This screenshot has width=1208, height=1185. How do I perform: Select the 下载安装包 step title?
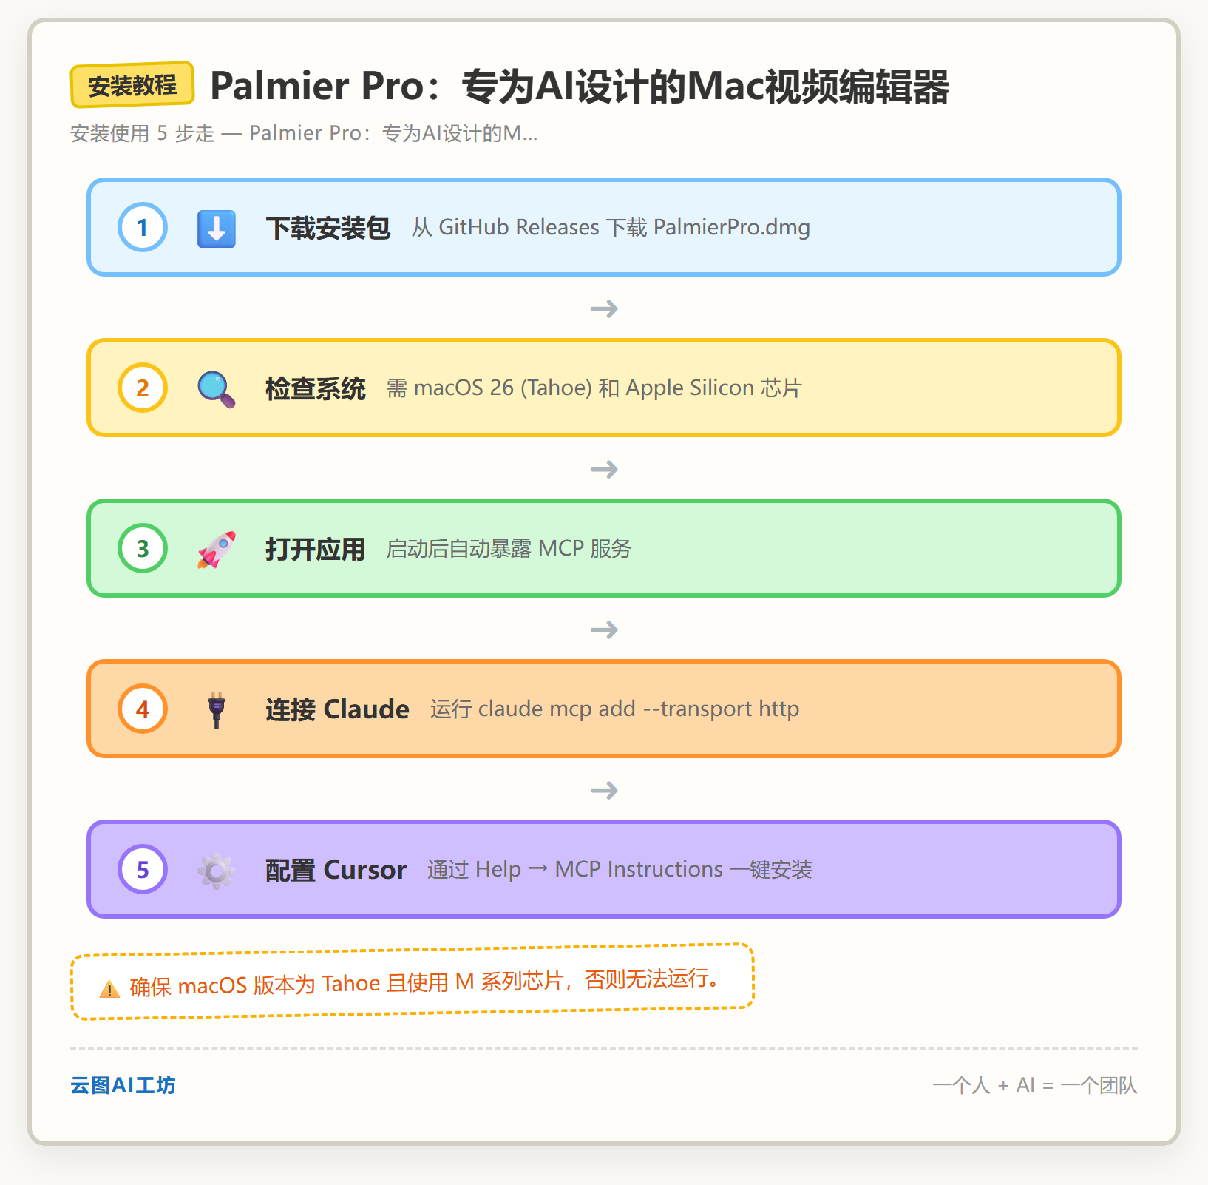(328, 228)
